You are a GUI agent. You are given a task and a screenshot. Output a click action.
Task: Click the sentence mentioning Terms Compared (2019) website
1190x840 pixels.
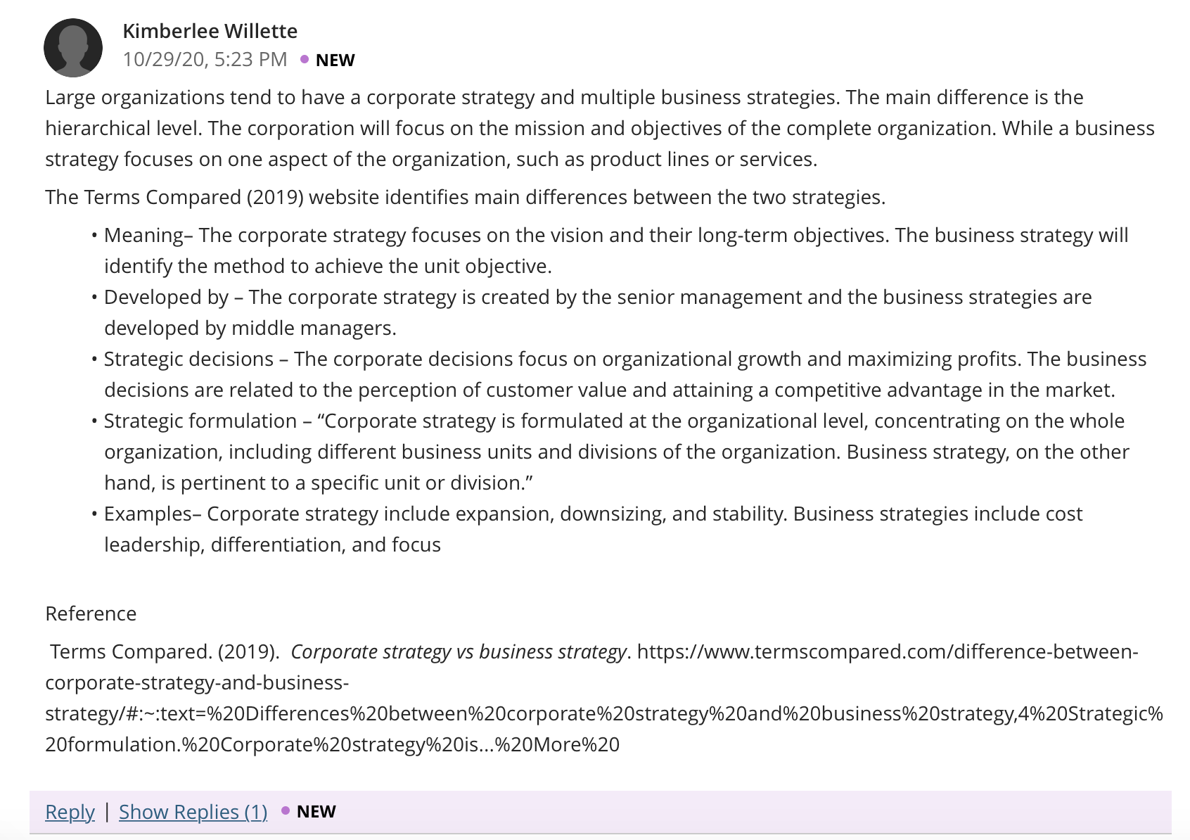(x=465, y=197)
